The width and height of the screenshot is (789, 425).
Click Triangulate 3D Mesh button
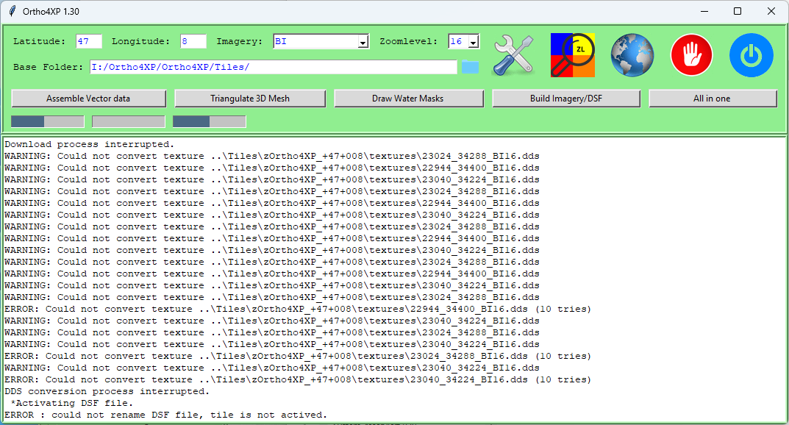point(250,99)
